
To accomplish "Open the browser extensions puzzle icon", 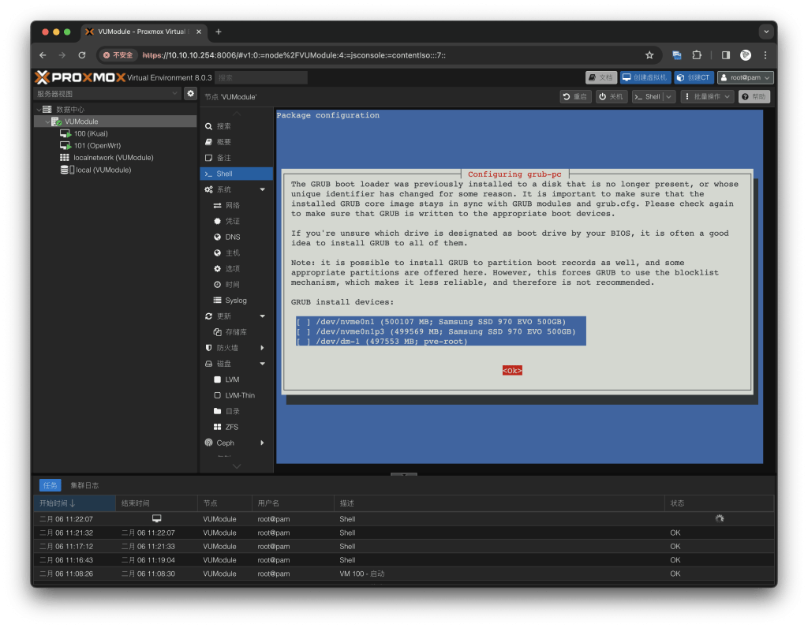I will point(697,55).
